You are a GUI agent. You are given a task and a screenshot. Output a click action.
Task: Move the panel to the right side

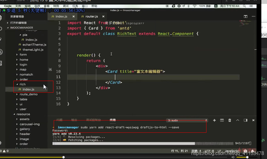click(x=246, y=120)
